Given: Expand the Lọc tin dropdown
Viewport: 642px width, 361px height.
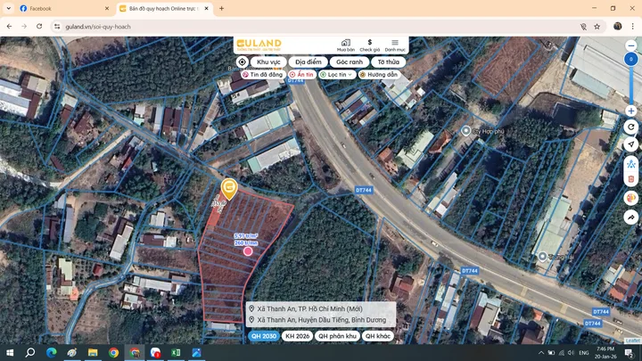Looking at the screenshot, I should (x=337, y=75).
